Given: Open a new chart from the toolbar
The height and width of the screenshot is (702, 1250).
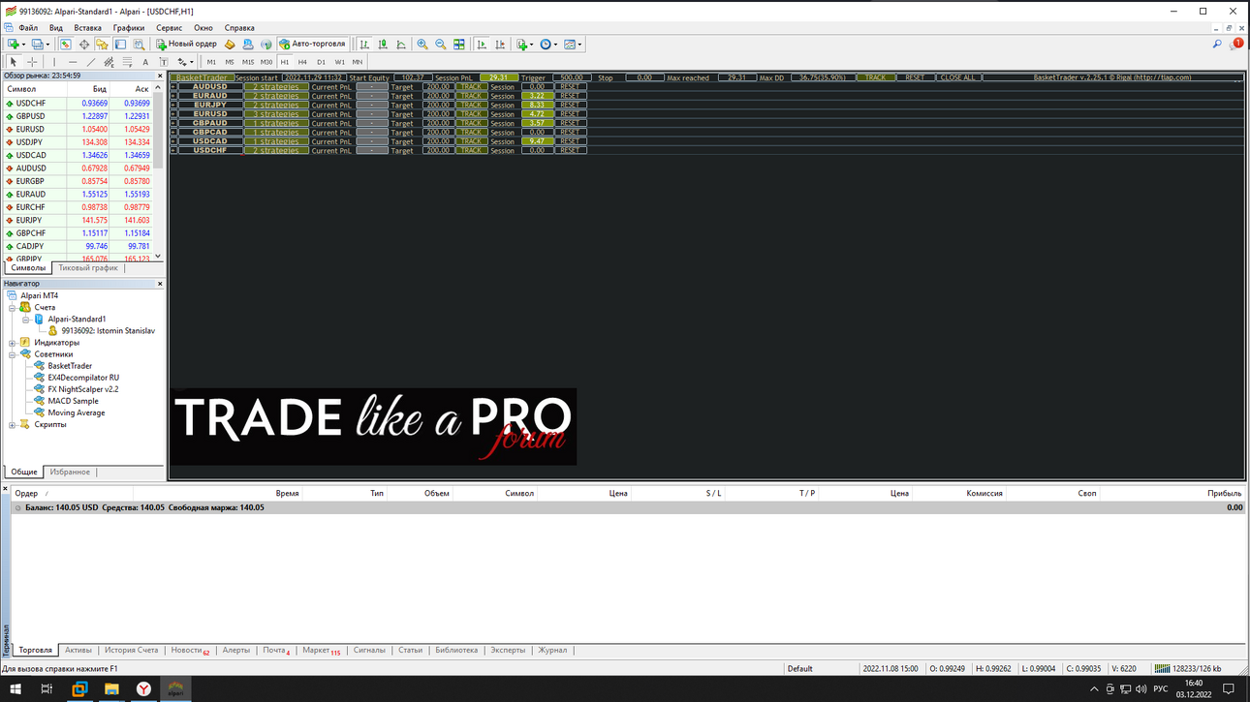Looking at the screenshot, I should 13,45.
